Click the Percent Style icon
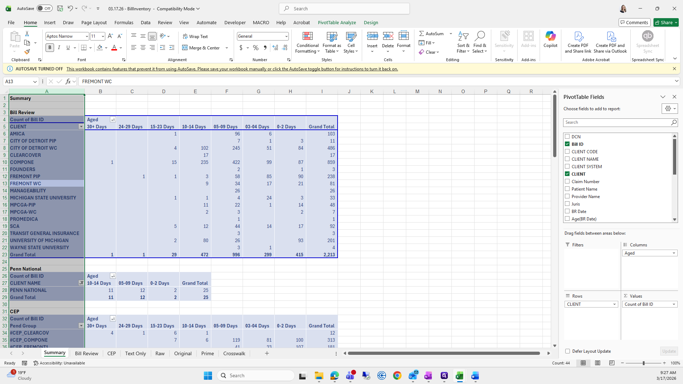 (256, 48)
